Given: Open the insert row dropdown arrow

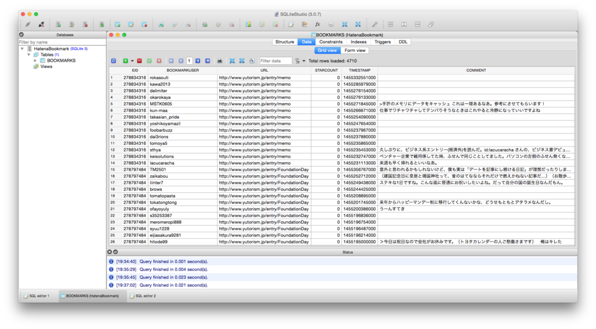Looking at the screenshot, I should (x=132, y=61).
